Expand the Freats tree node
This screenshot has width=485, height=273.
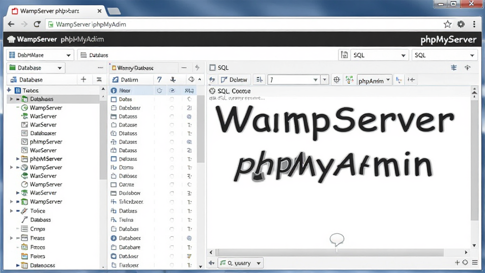(x=11, y=238)
